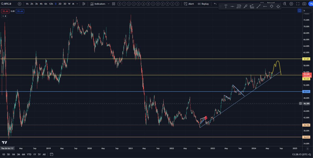Start bar Replay mode

tap(203, 4)
